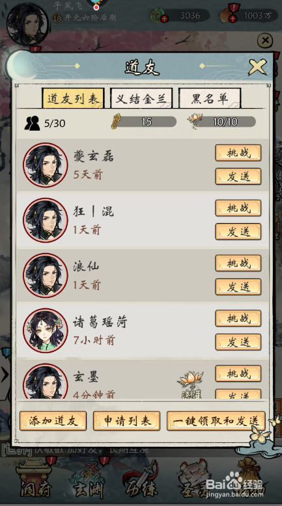Tap 诸葛瑶菏's female avatar portrait
Image resolution: width=282 pixels, height=506 pixels.
pos(45,330)
